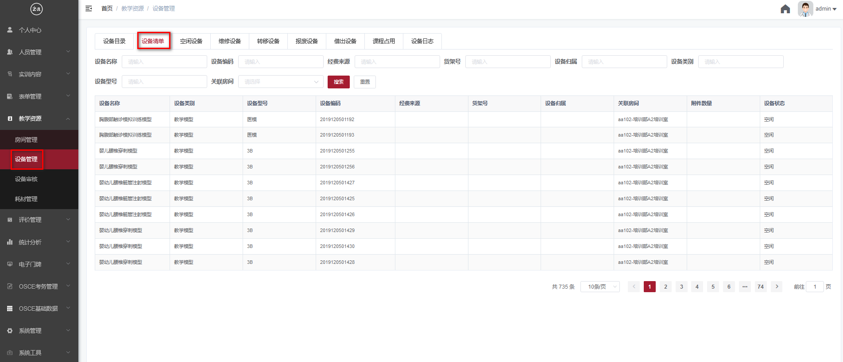Switch to the 设备目录 tab

[114, 41]
